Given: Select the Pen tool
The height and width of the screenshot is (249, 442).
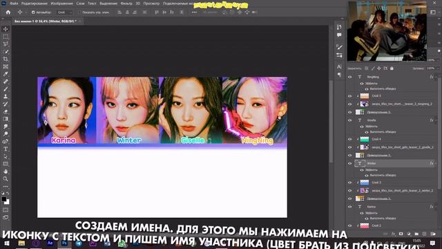Looking at the screenshot, I should tap(6, 141).
